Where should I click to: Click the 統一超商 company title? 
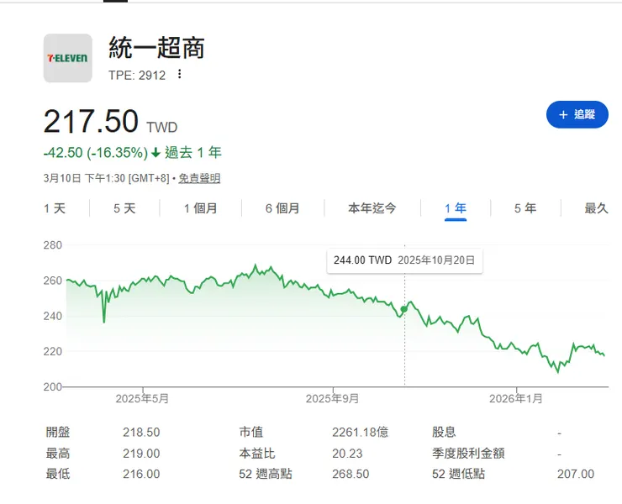click(156, 48)
